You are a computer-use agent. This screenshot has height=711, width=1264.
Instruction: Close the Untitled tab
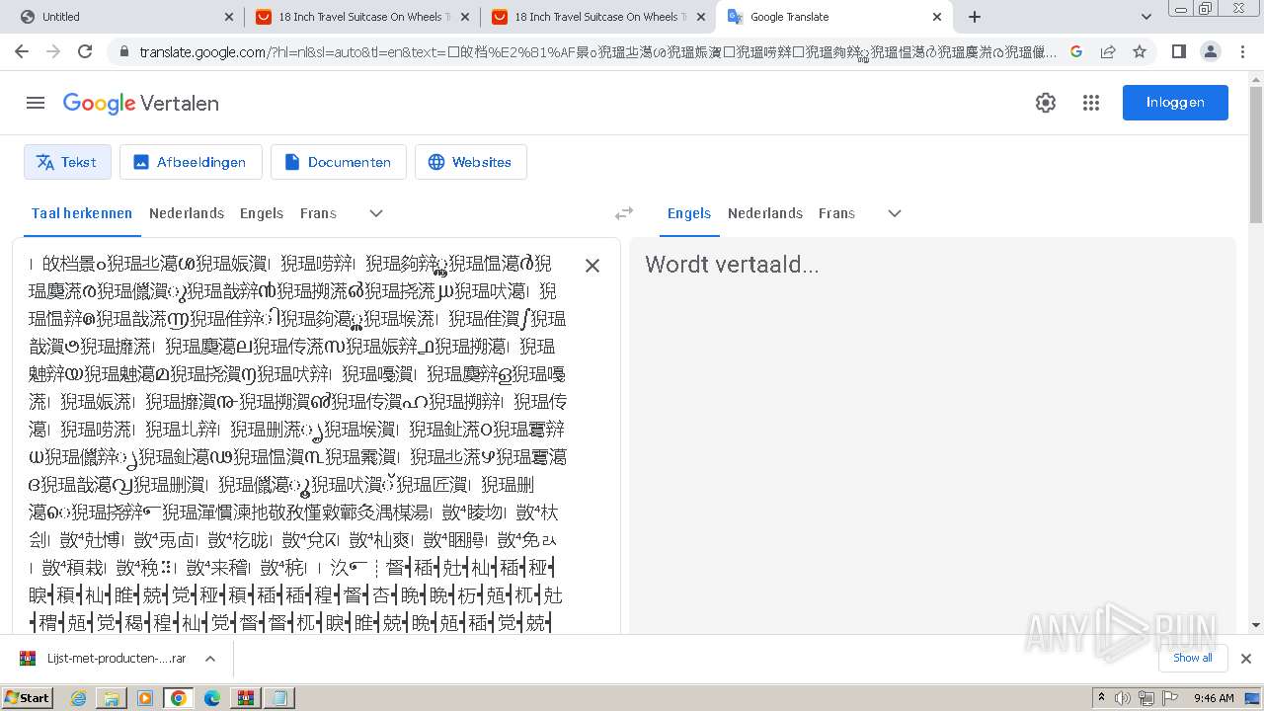click(x=228, y=17)
